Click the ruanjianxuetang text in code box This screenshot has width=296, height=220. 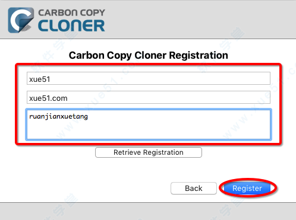(58, 117)
